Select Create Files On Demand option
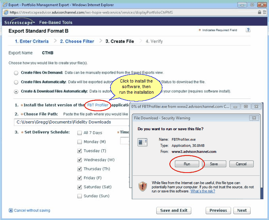Viewport: 269px width, 220px height. click(x=16, y=73)
